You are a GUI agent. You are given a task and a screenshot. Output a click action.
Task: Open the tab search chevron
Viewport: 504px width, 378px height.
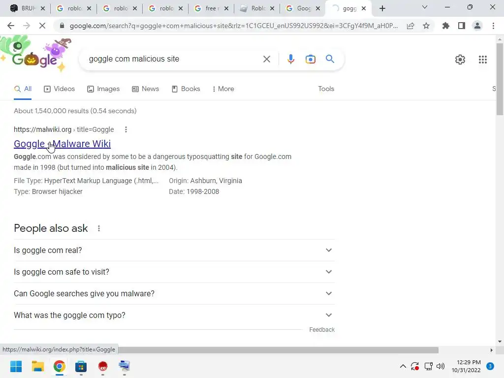(425, 7)
